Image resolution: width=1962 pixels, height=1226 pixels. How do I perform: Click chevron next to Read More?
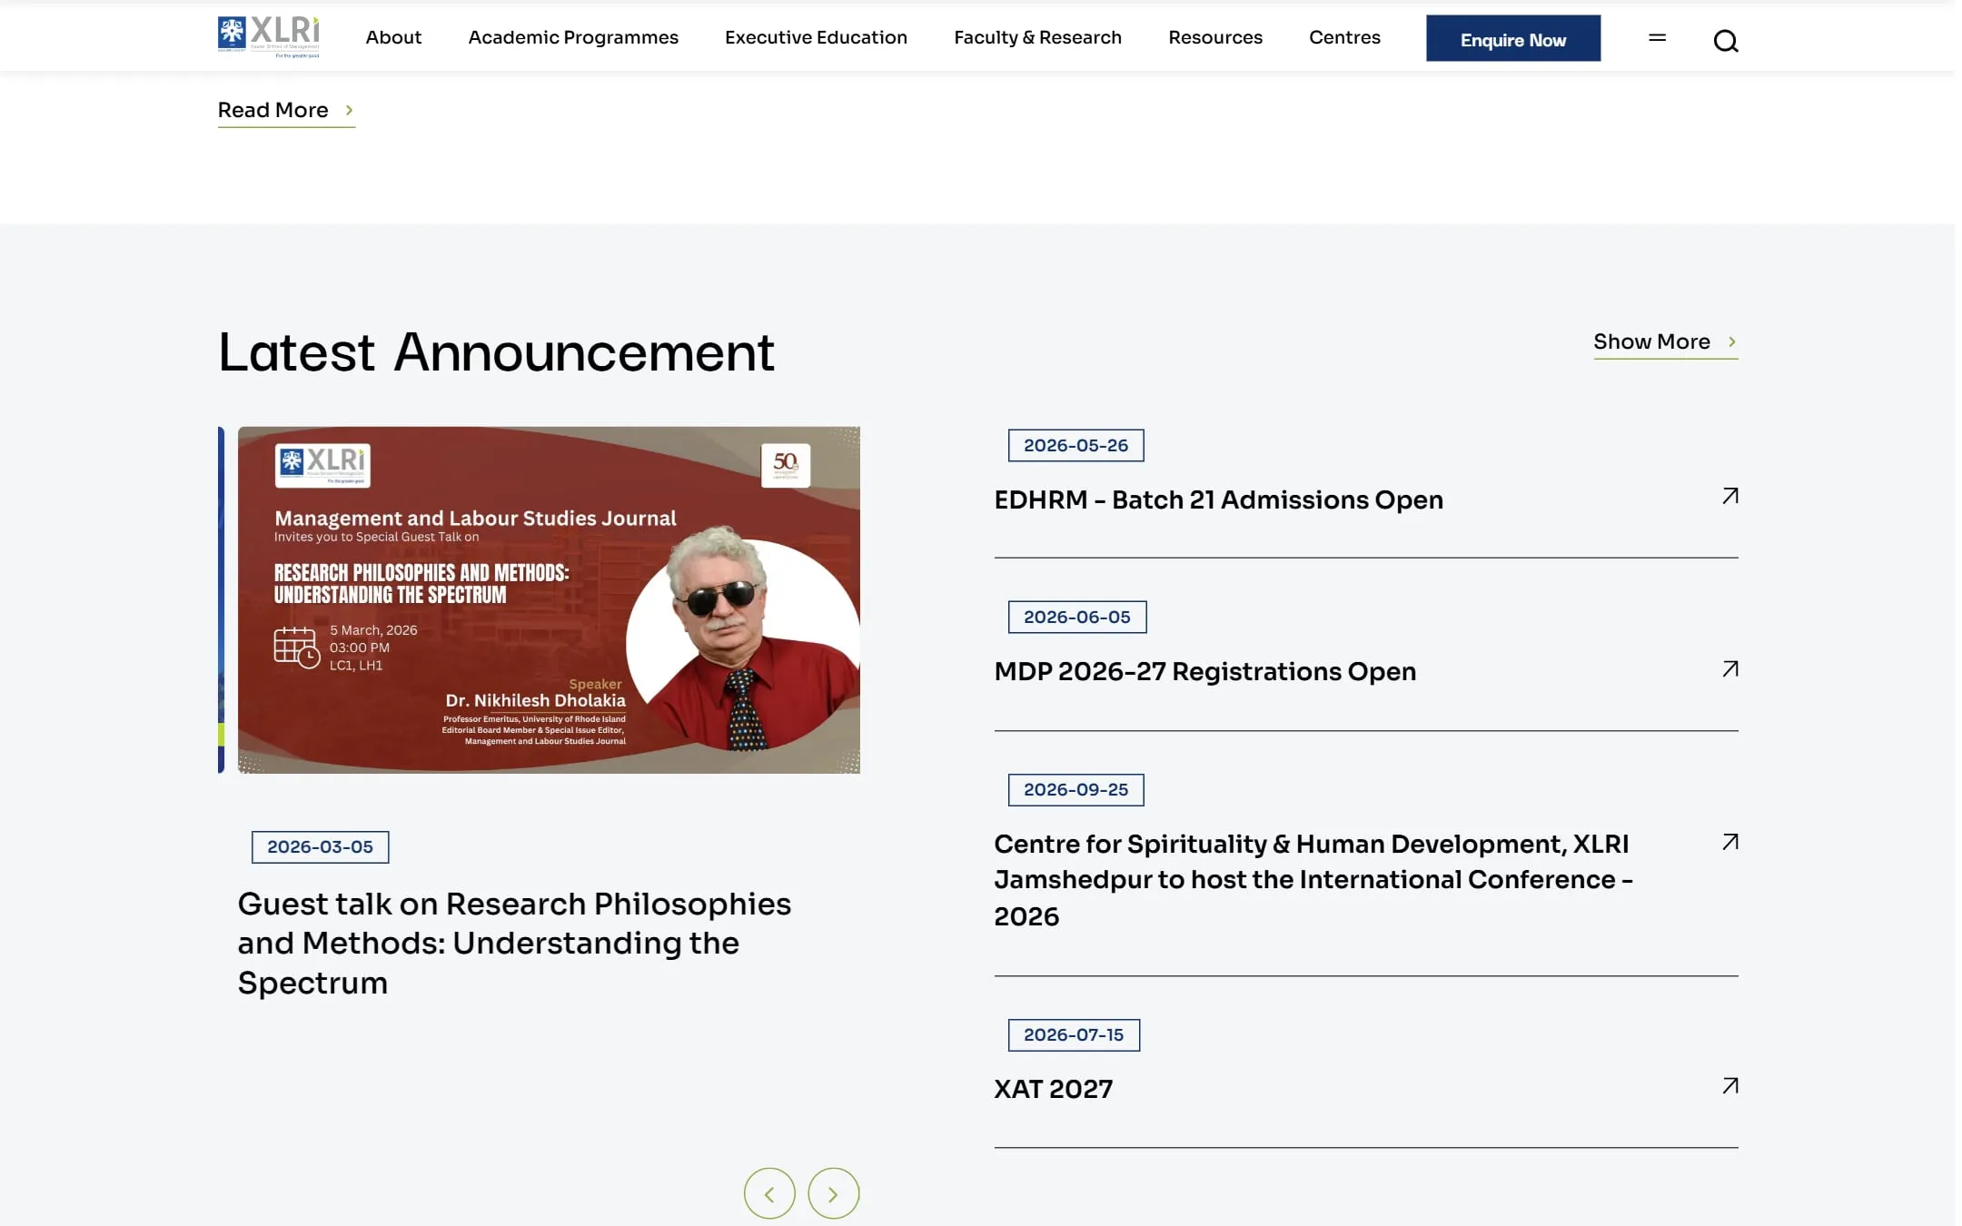(x=349, y=110)
